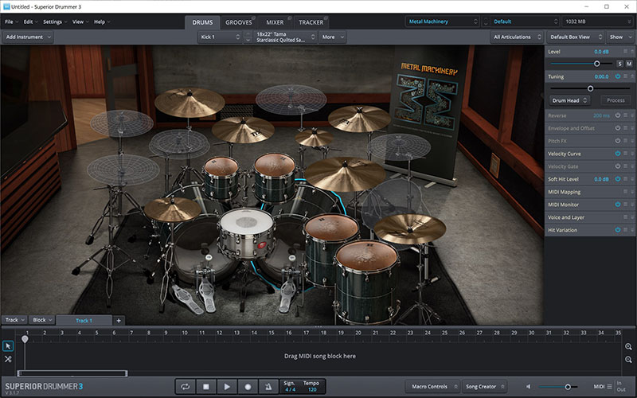Enable Pitch FX power button
The image size is (637, 398).
(618, 141)
